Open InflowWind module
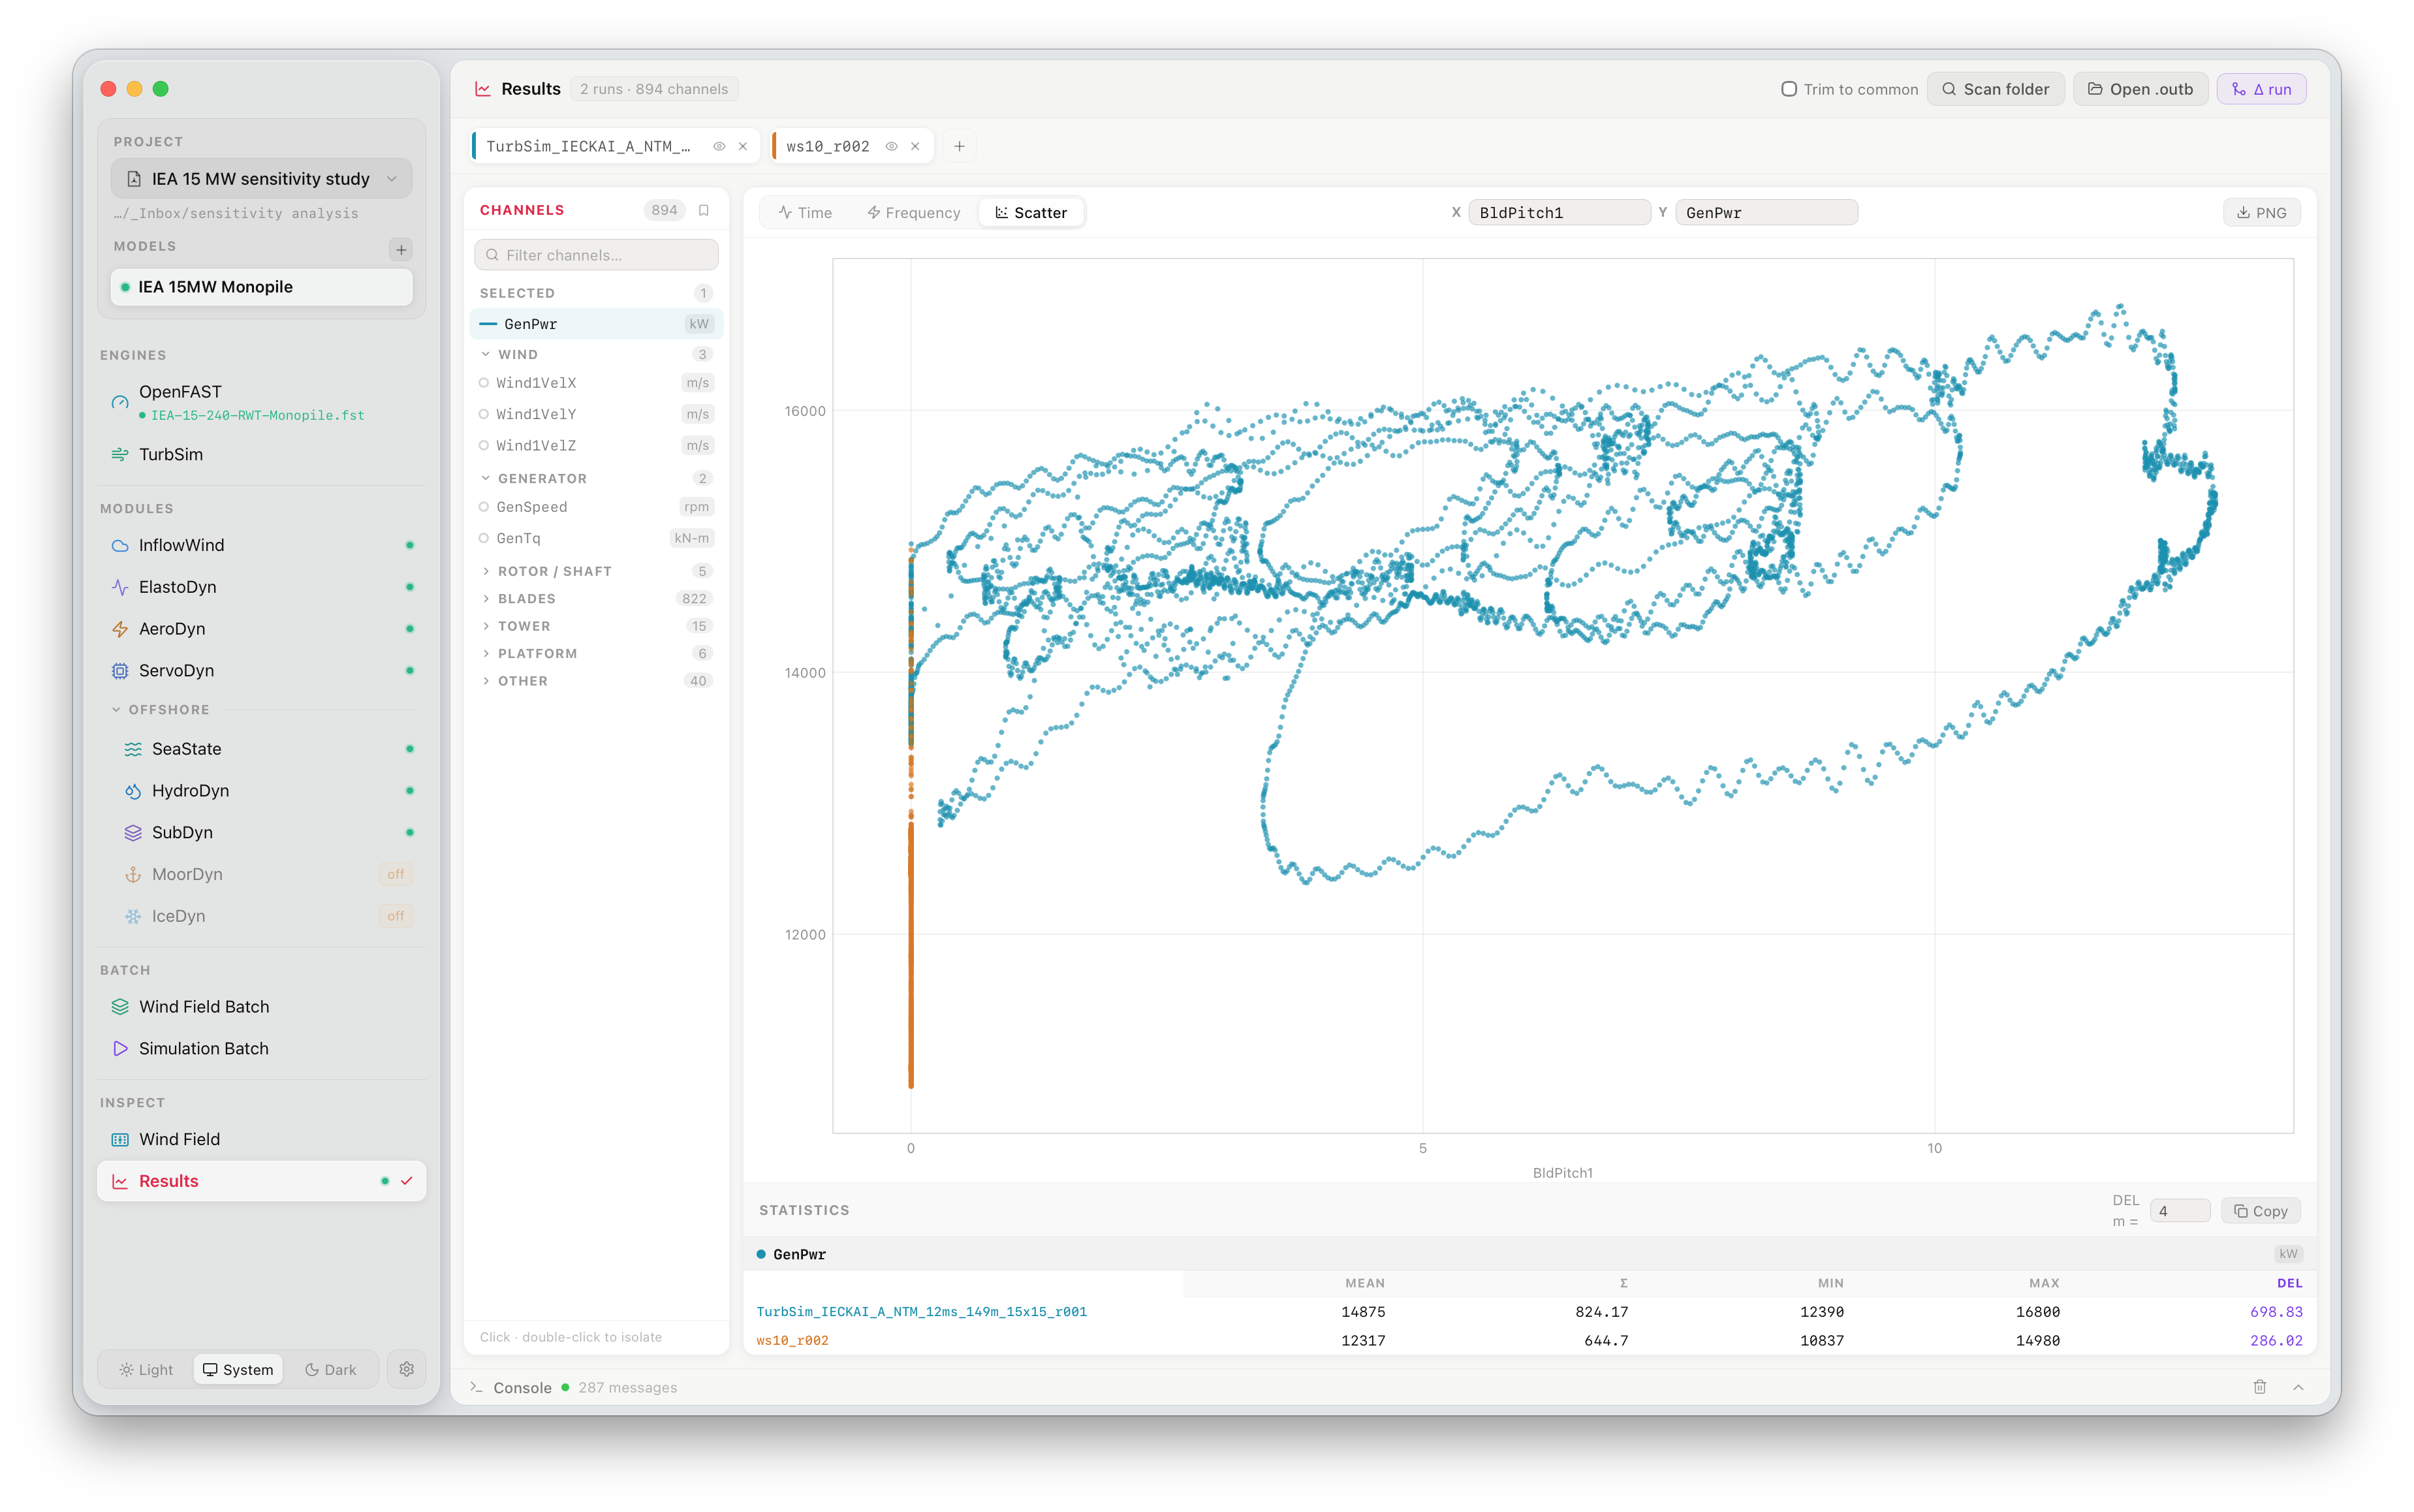Screen dimensions: 2414x1512 tap(262, 545)
